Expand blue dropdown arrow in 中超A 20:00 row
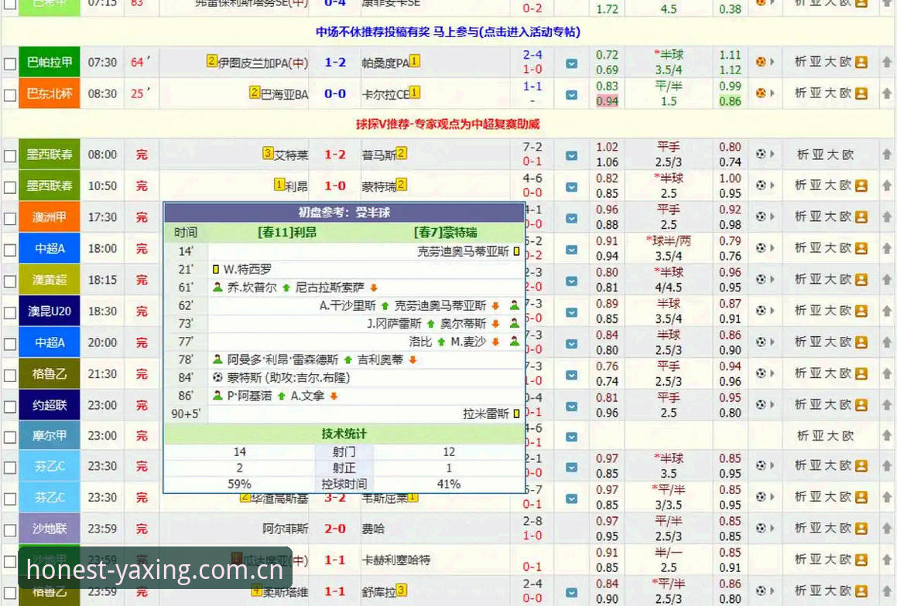Screen dimensions: 897x606 click(x=571, y=344)
